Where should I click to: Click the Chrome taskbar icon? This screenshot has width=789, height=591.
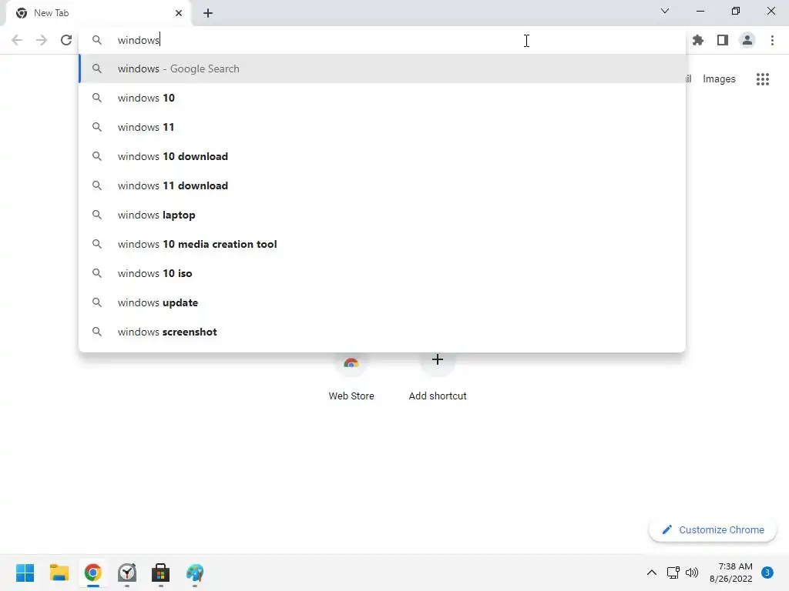tap(92, 573)
